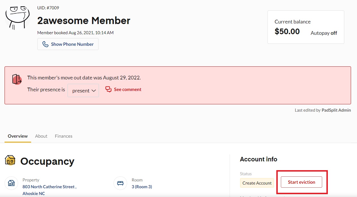357x197 pixels.
Task: Click the phone icon in Show Phone Number
Action: point(45,44)
